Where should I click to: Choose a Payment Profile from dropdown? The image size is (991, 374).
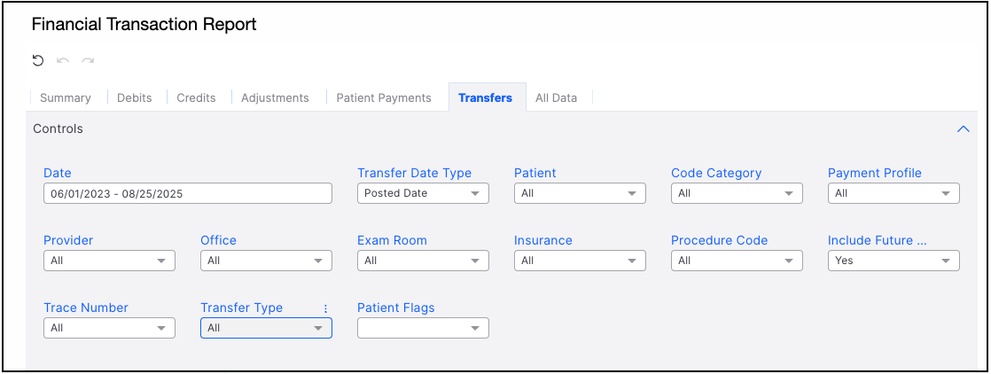tap(893, 193)
